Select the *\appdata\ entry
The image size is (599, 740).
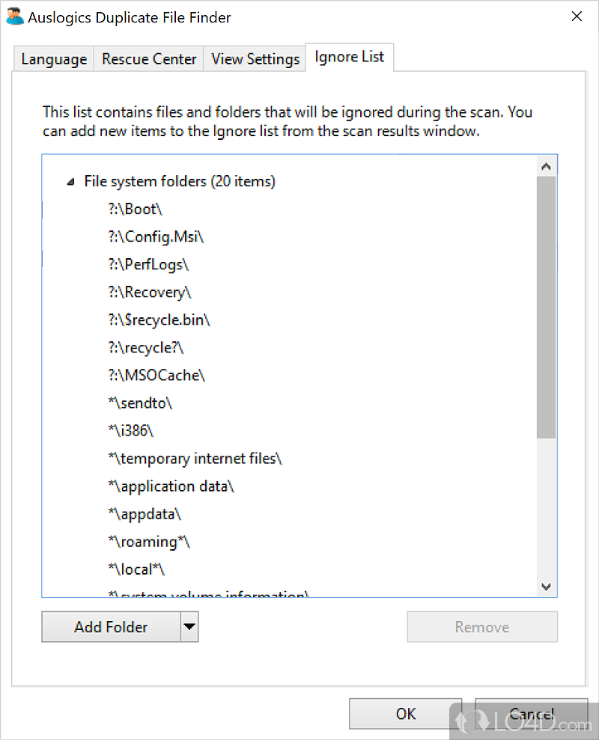(145, 514)
